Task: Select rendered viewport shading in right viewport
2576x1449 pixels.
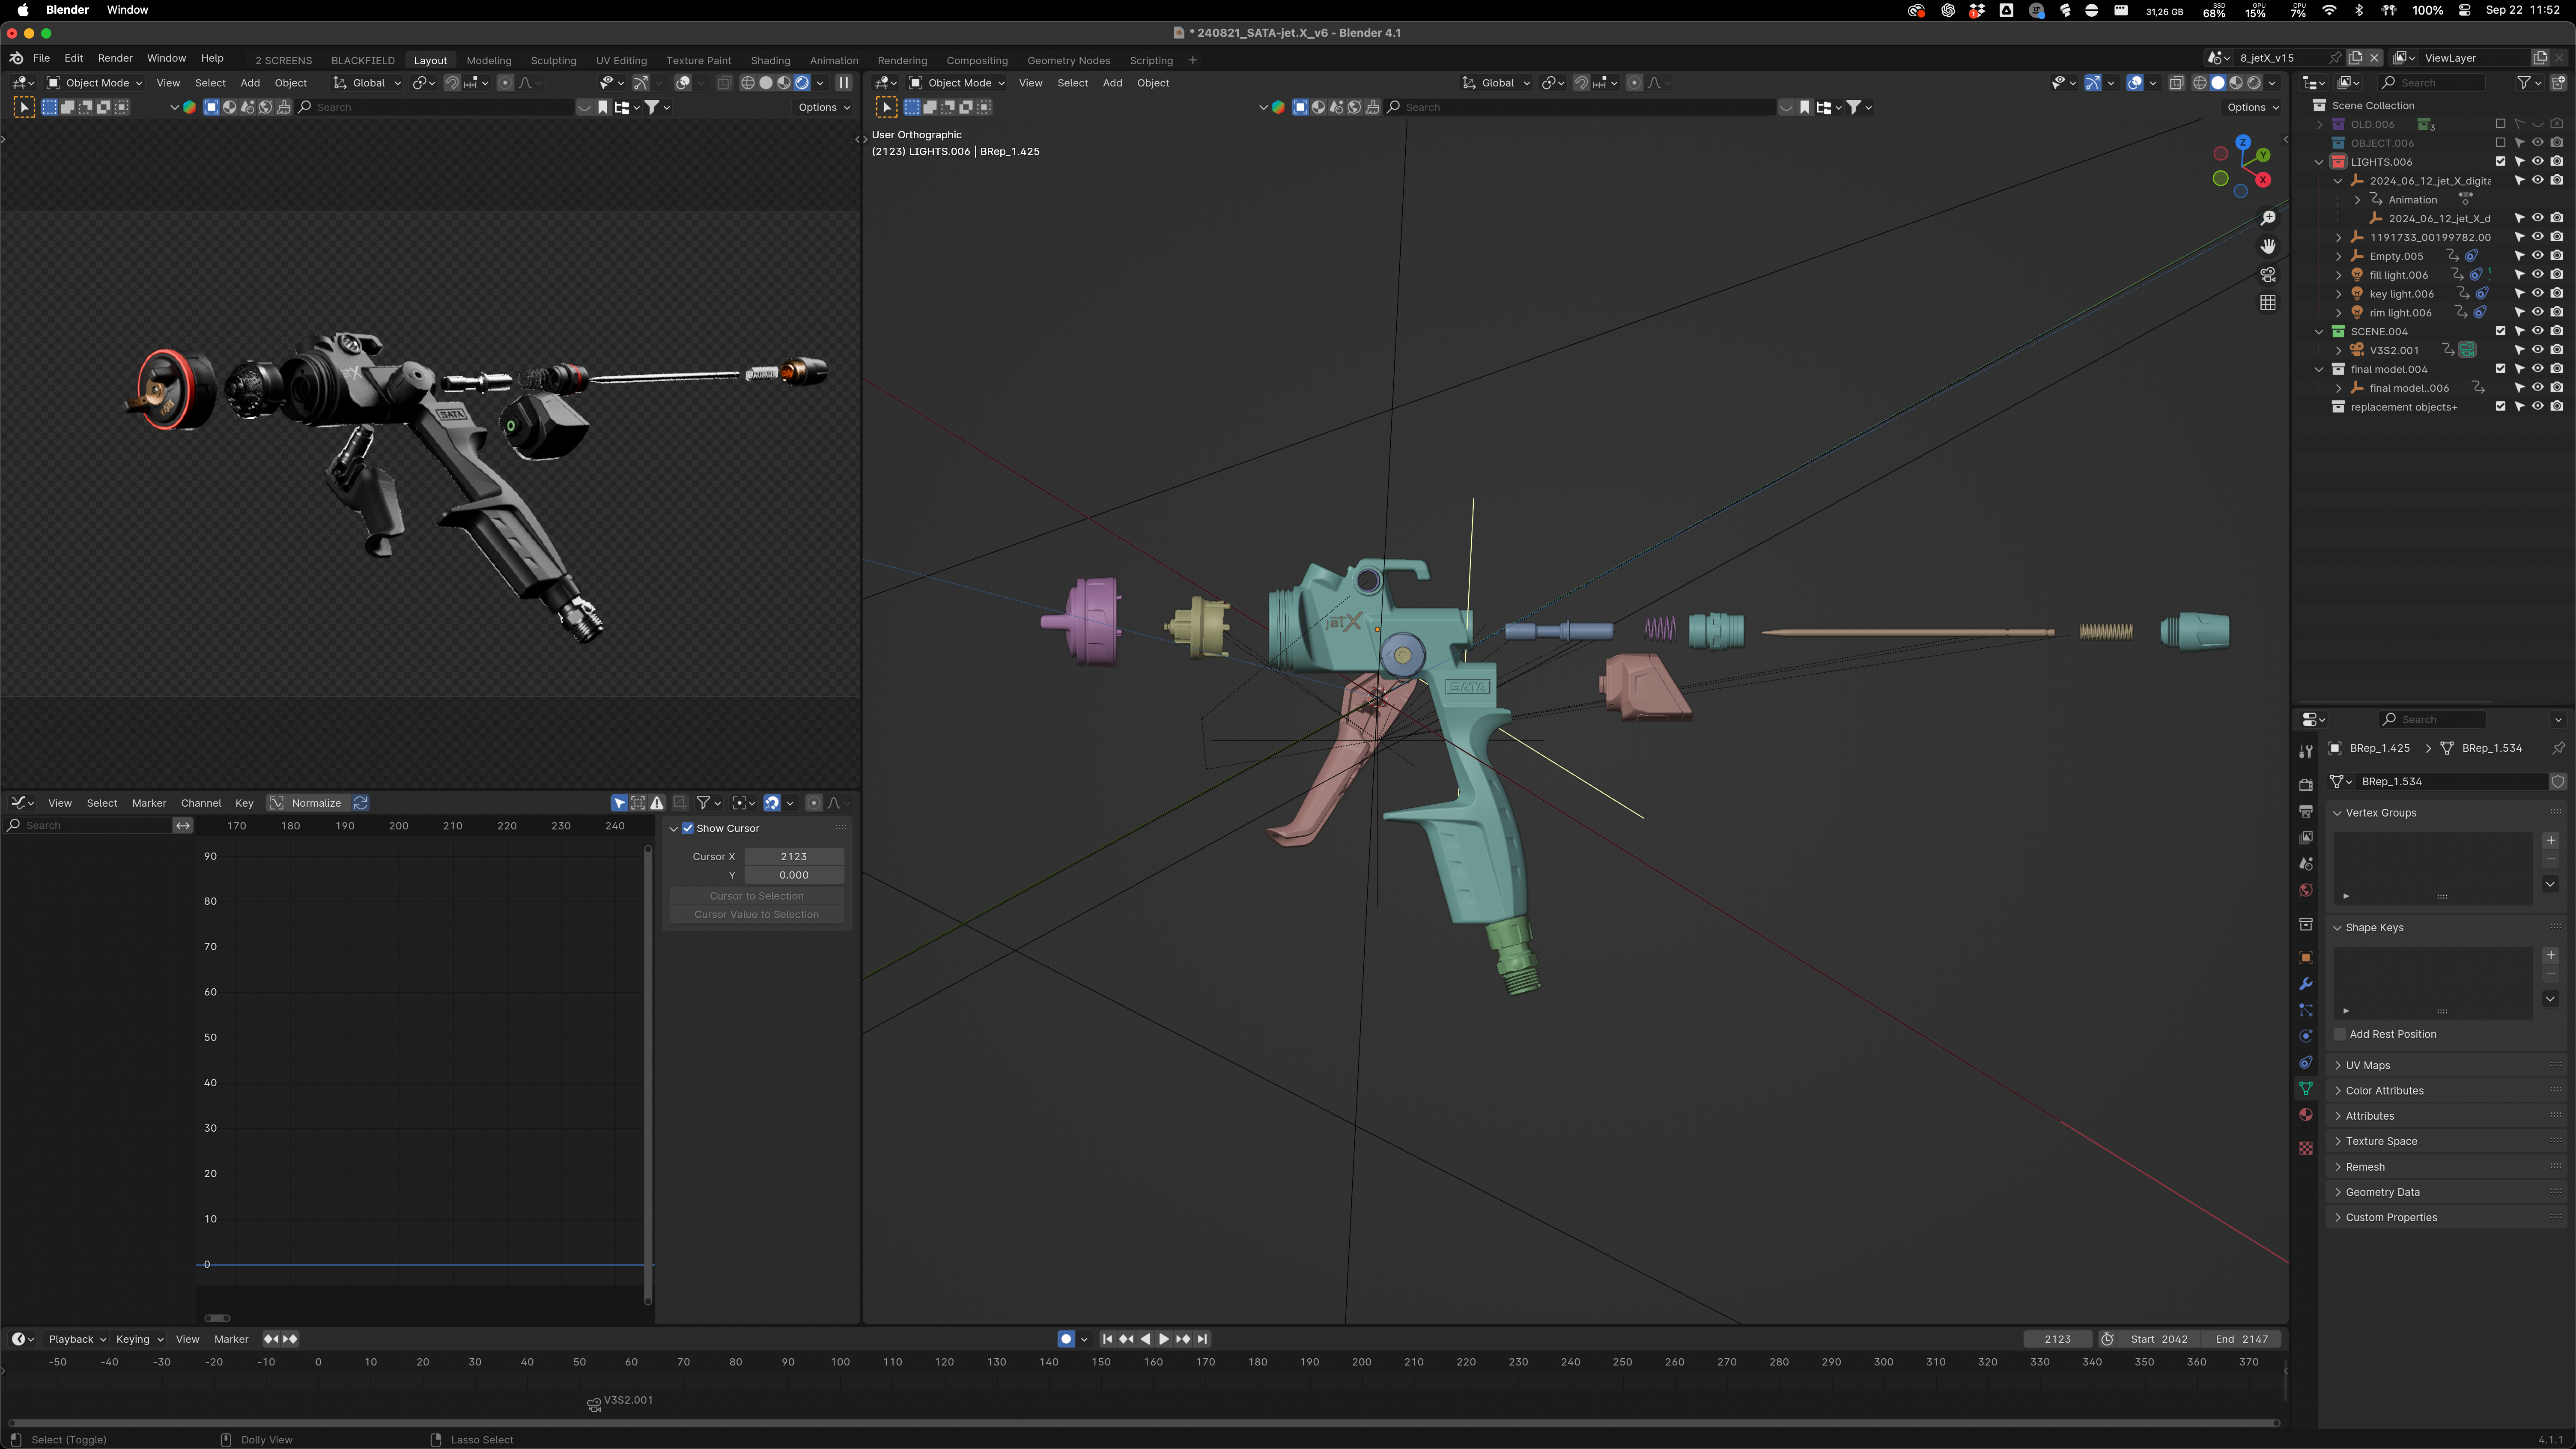Action: [2254, 83]
